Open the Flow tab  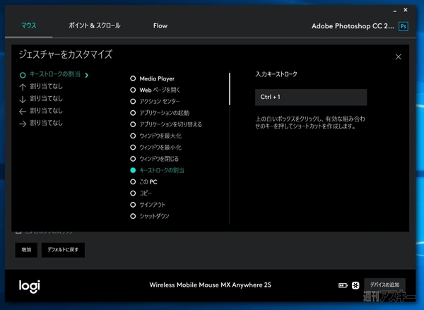click(160, 26)
